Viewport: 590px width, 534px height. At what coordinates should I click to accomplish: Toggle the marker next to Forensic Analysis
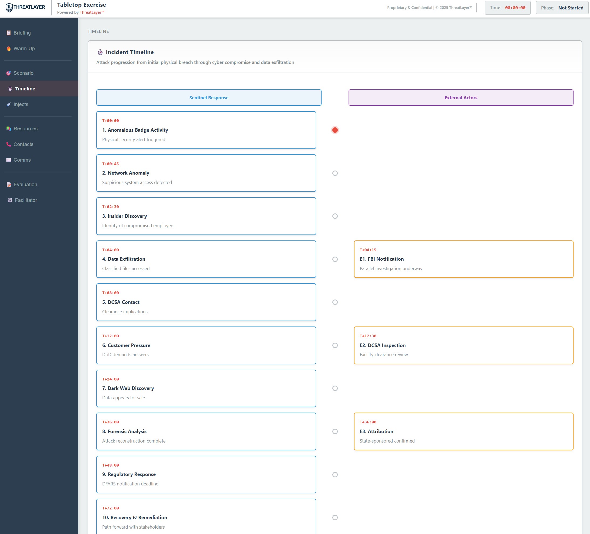click(x=335, y=431)
